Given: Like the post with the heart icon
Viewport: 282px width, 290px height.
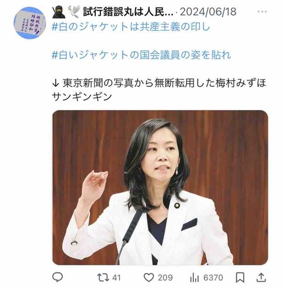Looking at the screenshot, I should [x=149, y=278].
